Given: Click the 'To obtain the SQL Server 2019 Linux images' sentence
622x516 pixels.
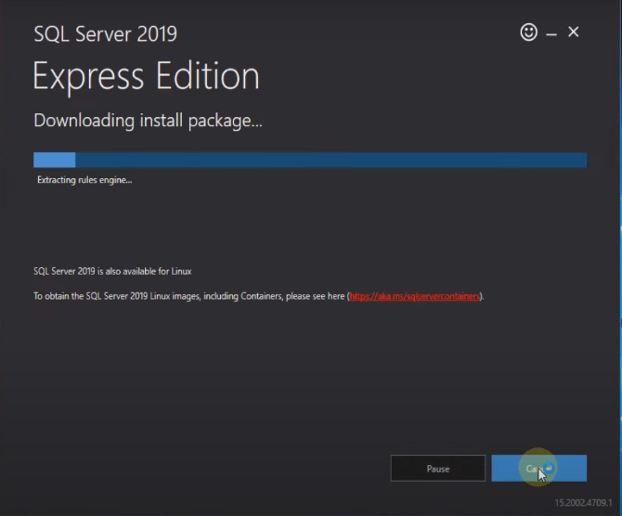Looking at the screenshot, I should 259,296.
